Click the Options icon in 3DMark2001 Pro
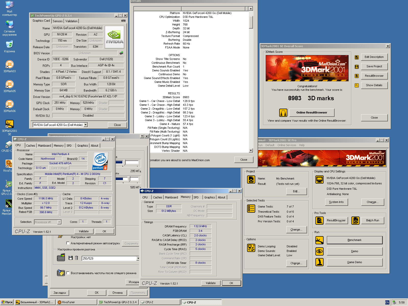This screenshot has height=306, width=408. (251, 248)
